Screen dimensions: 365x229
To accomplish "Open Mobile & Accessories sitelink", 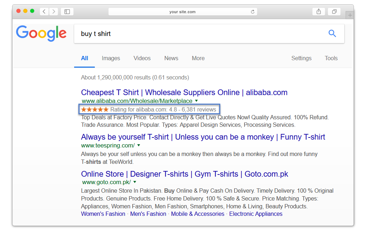I will [x=197, y=214].
